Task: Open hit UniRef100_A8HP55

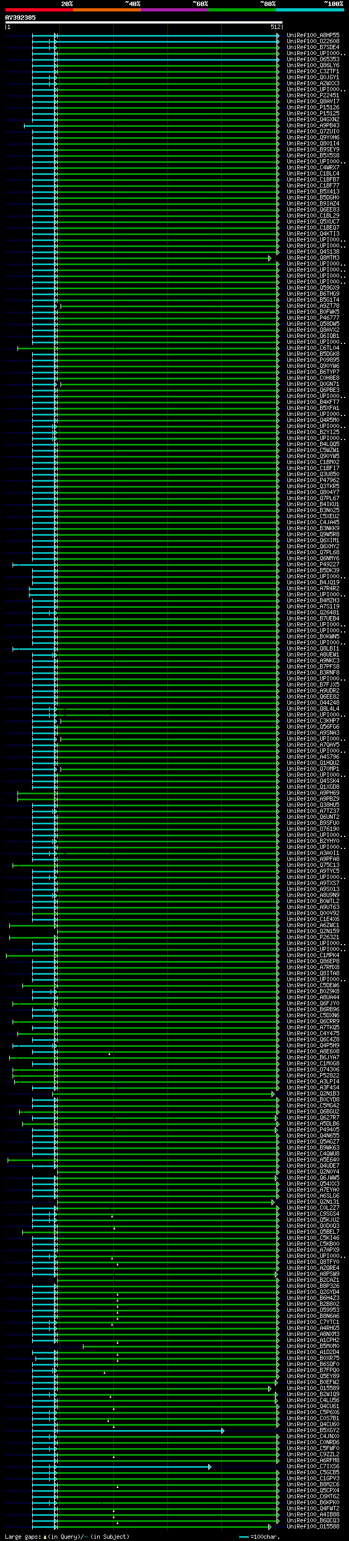Action: [x=312, y=36]
